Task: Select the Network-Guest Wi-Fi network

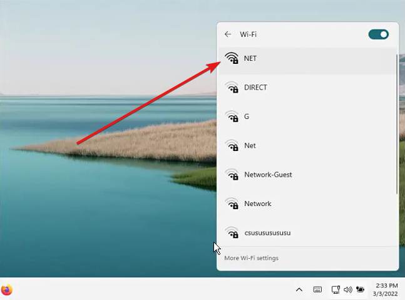Action: 307,175
